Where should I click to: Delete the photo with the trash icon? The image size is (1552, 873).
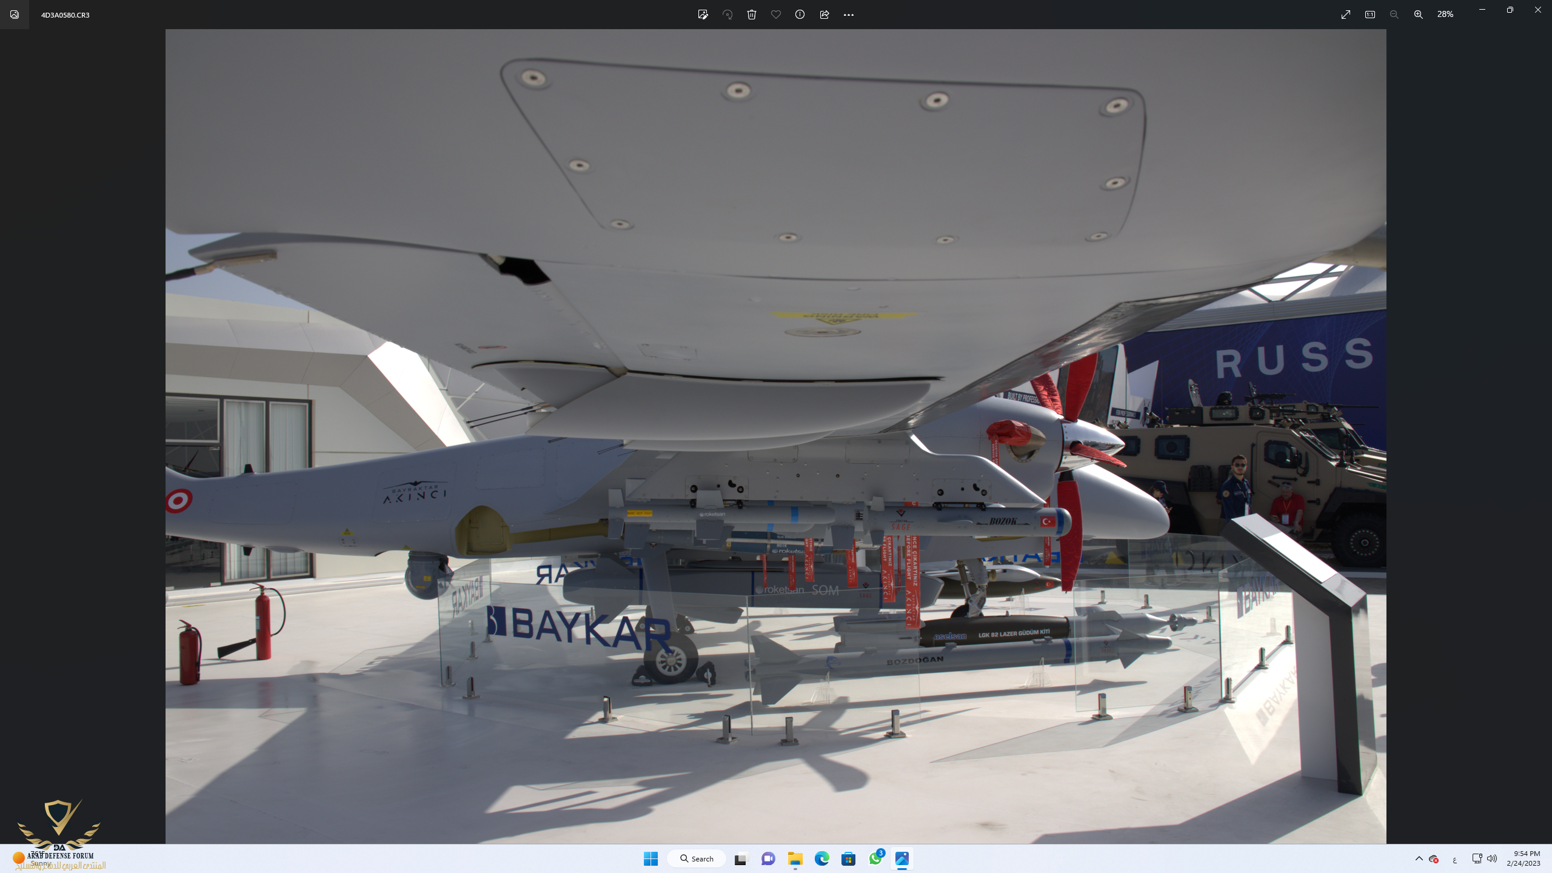point(752,15)
